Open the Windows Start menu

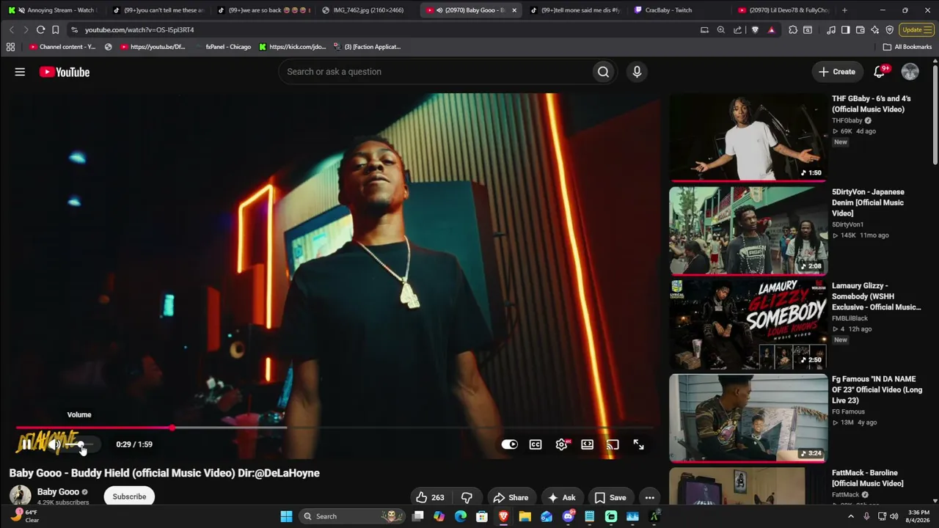click(286, 516)
